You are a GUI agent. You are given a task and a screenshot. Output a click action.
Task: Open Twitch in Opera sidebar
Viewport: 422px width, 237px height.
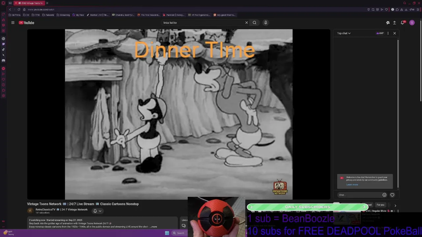pos(3,44)
